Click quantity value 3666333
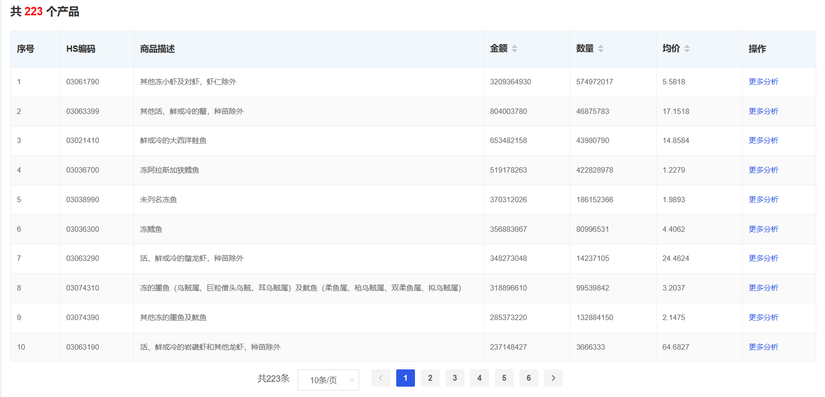This screenshot has width=825, height=397. [591, 347]
